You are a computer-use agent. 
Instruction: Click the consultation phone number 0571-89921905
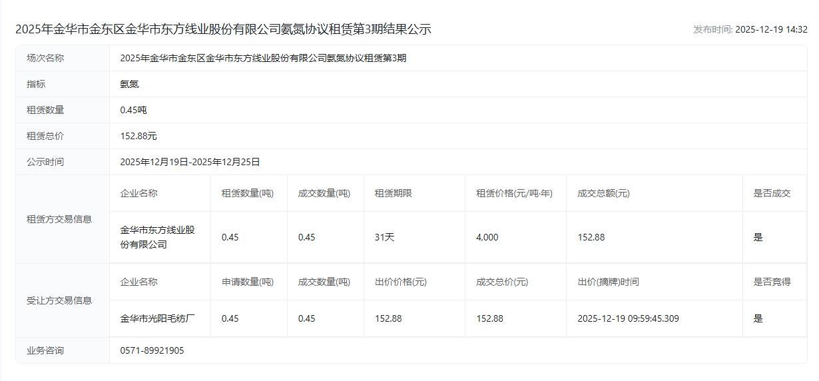tap(152, 350)
